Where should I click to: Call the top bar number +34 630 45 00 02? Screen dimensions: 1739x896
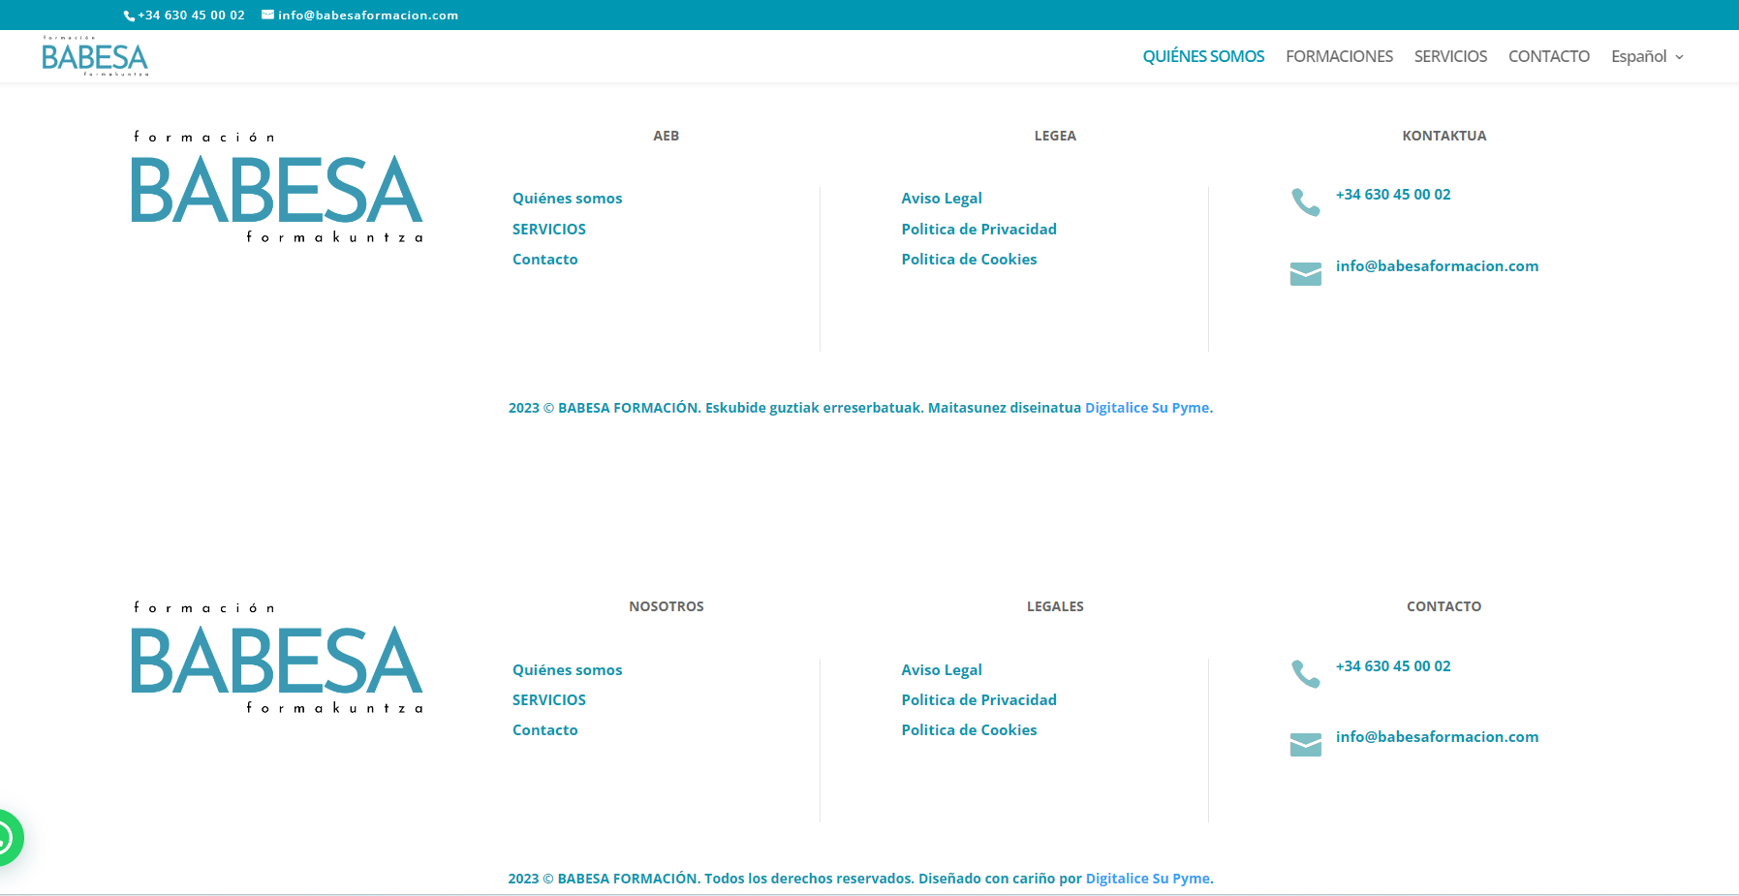click(191, 15)
